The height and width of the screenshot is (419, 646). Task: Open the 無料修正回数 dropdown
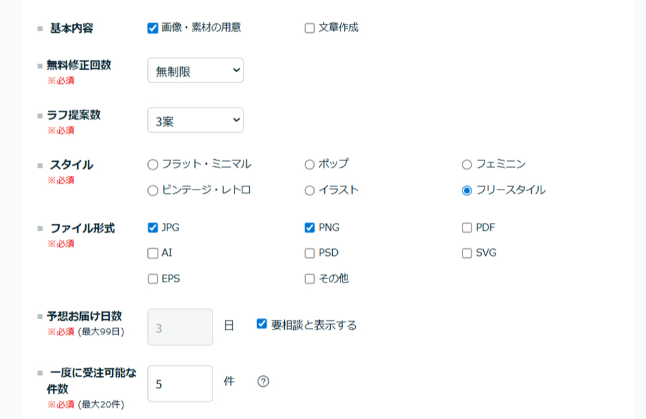196,70
